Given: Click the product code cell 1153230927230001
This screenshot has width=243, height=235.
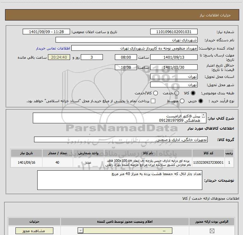Looking at the screenshot, I should pyautogui.click(x=208, y=162).
